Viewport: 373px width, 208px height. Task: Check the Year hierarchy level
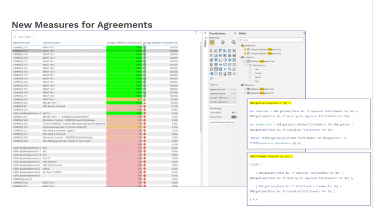pos(250,70)
